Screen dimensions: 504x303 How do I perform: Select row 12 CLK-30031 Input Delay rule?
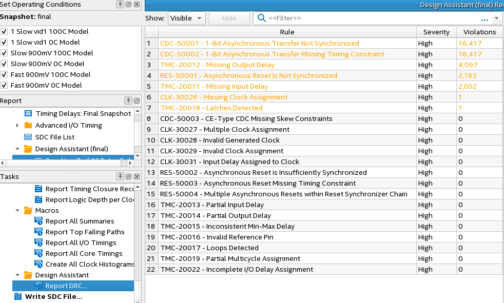pyautogui.click(x=229, y=162)
